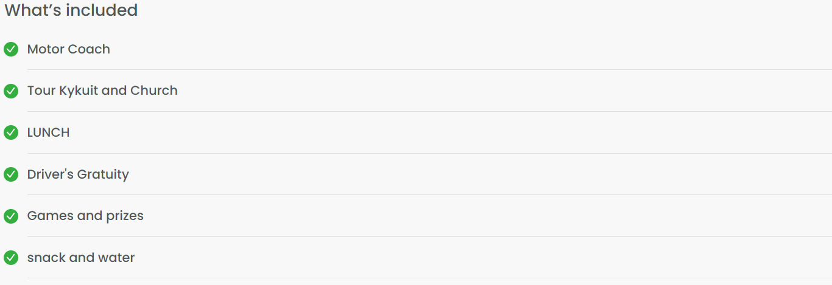Click the checkmark next to snack and water

tap(11, 258)
